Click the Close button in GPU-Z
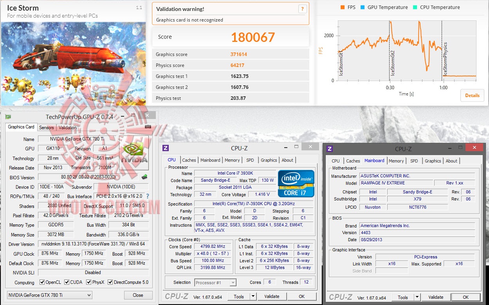Viewport: 489px width, 305px height. point(138,295)
